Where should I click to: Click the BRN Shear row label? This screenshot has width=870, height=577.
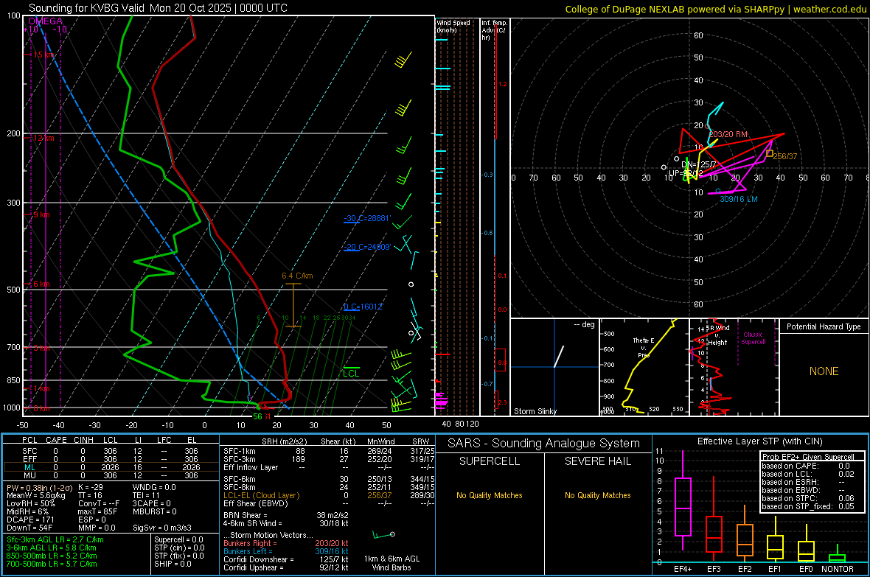(x=246, y=515)
